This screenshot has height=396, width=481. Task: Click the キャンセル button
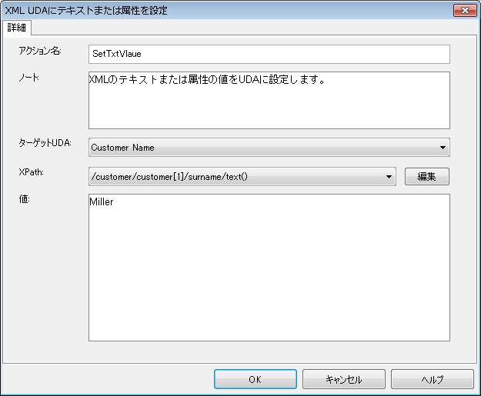click(x=343, y=379)
